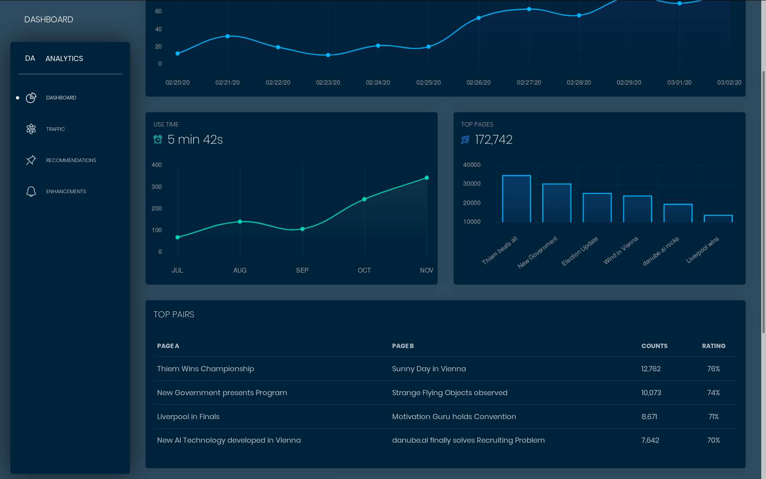Click the Liverpool wins bar in chart
The height and width of the screenshot is (479, 766).
(x=718, y=219)
